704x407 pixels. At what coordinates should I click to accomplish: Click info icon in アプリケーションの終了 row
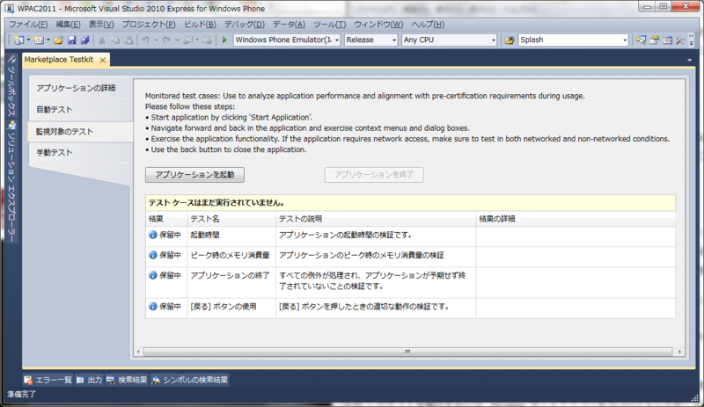(152, 275)
